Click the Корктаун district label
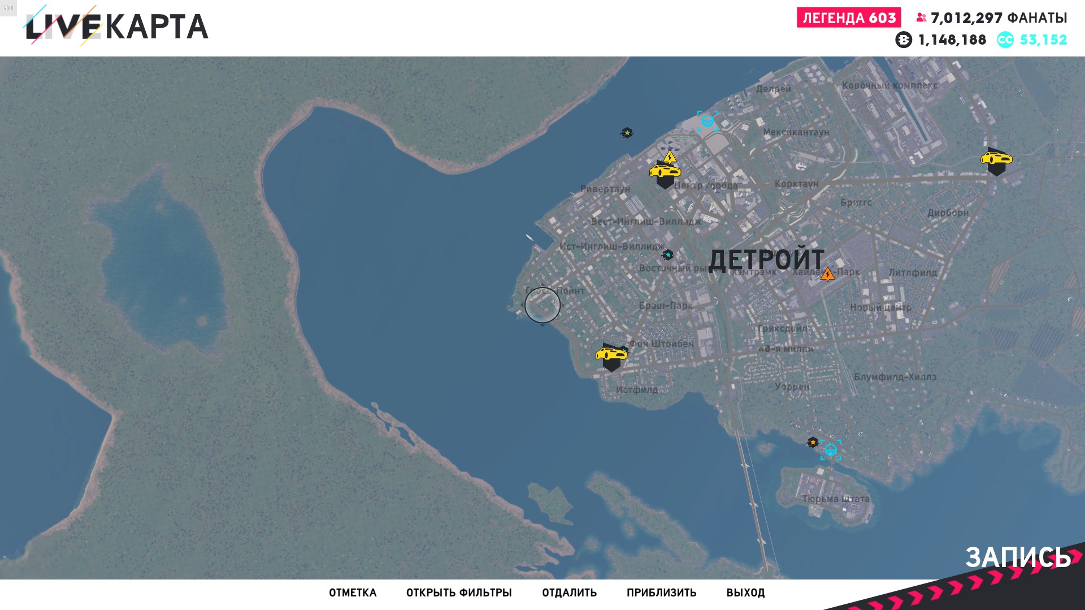The height and width of the screenshot is (610, 1085). tap(796, 184)
